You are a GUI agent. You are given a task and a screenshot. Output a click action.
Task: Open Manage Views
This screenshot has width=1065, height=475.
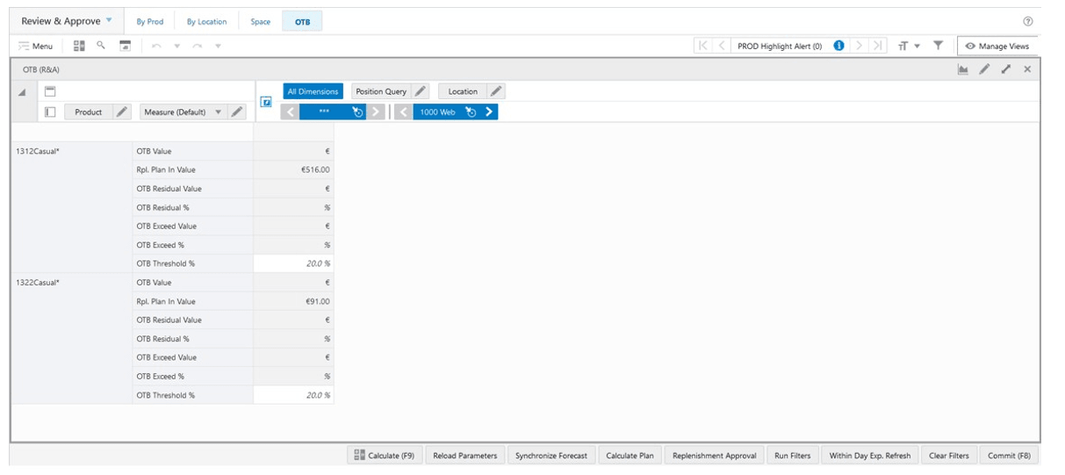coord(997,46)
